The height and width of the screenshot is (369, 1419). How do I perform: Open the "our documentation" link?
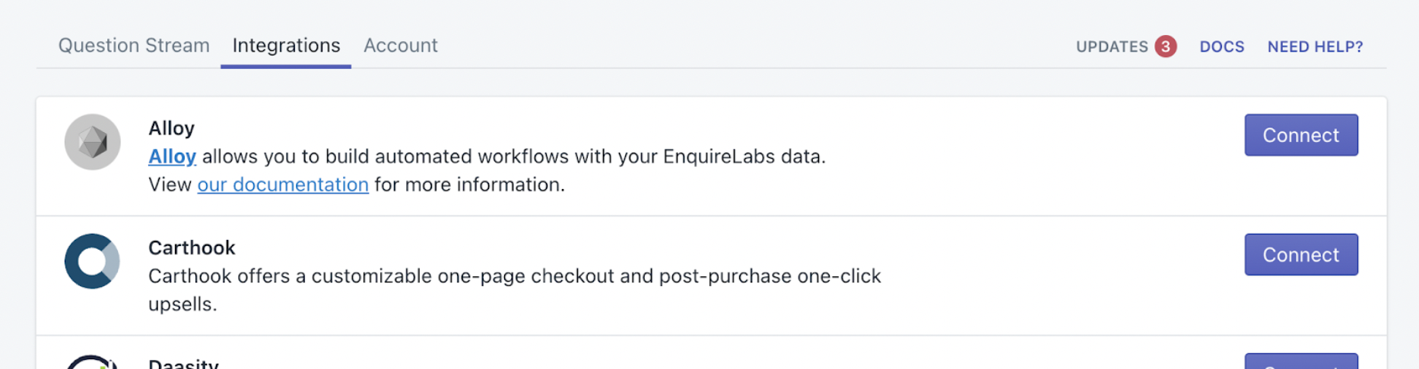click(x=283, y=184)
